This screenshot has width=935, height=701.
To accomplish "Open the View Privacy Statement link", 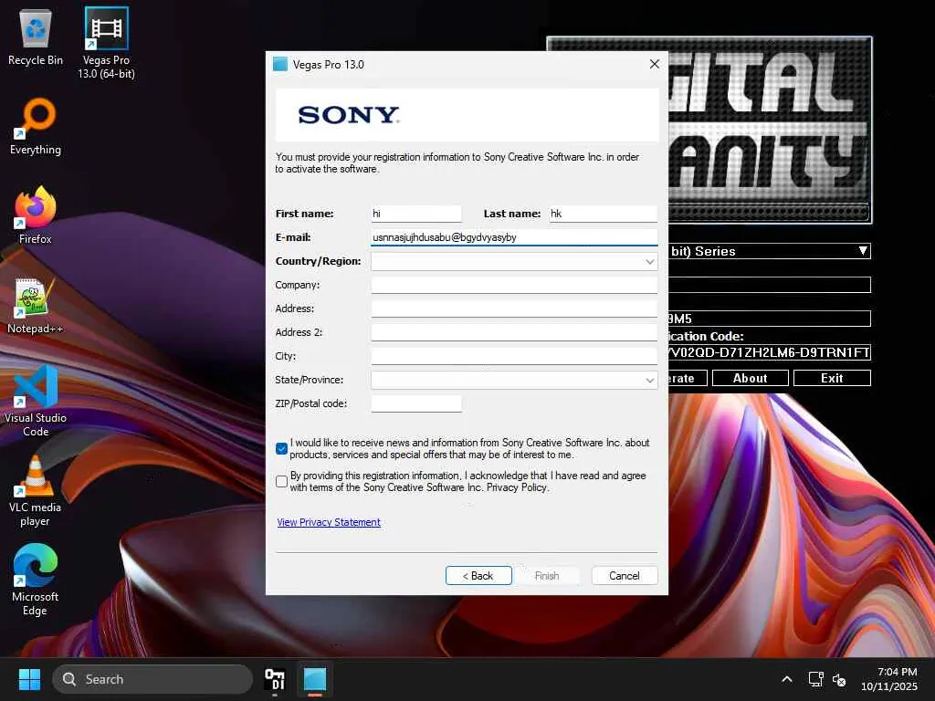I will [329, 522].
